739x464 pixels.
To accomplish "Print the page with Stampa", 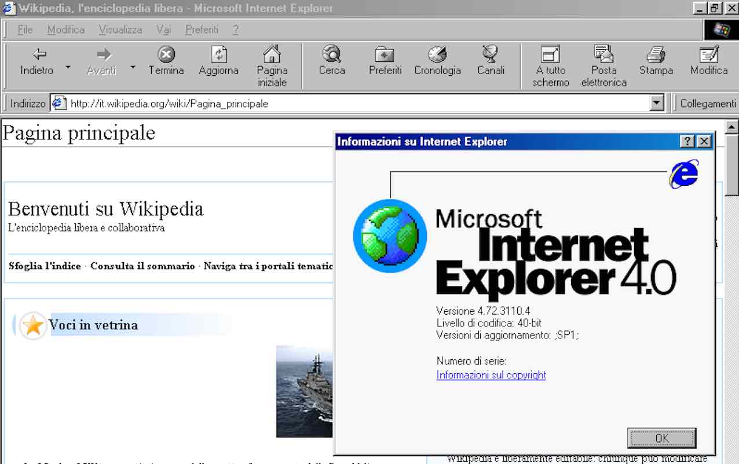I will 656,62.
